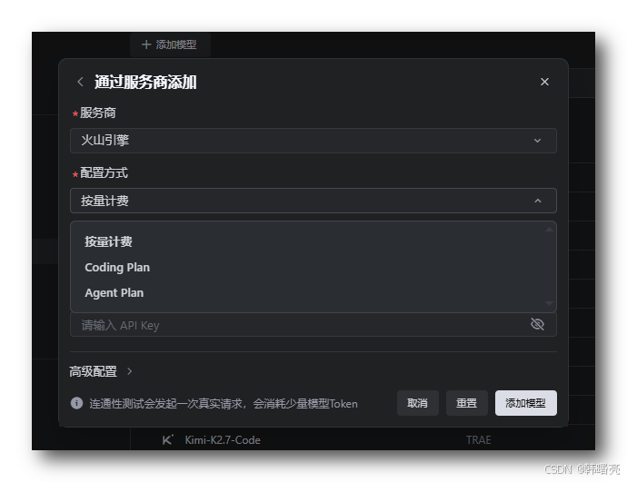627x482 pixels.
Task: Click the Kimi K logo icon
Action: pos(167,439)
